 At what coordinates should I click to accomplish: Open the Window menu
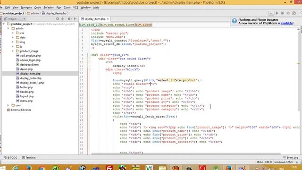click(x=85, y=8)
